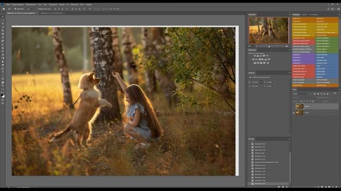Lock transparent pixels of the layer
Viewport: 341px width, 191px height.
[301, 101]
